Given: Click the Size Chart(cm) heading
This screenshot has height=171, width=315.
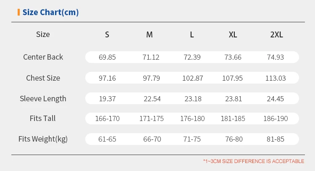Looking at the screenshot, I should point(50,12).
